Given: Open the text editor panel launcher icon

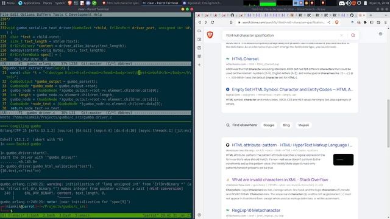Looking at the screenshot, I should coord(82,3).
